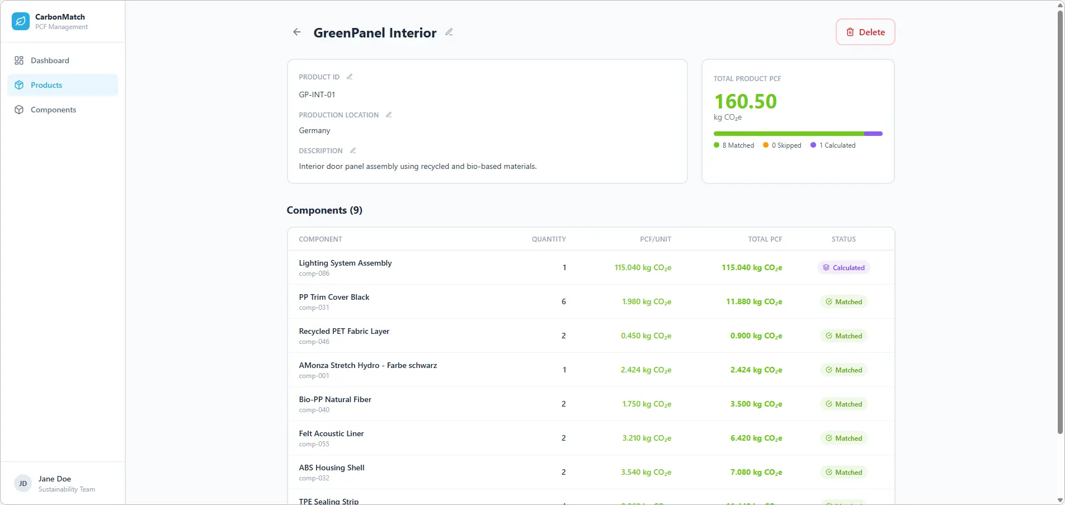
Task: Click the Dashboard grid icon in sidebar
Action: (19, 60)
